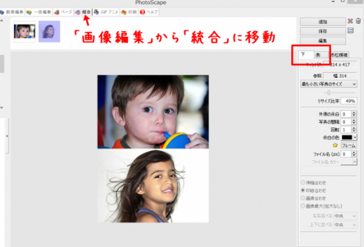Open the ヘルプ (Help) tab
364x247 pixels.
tap(149, 12)
